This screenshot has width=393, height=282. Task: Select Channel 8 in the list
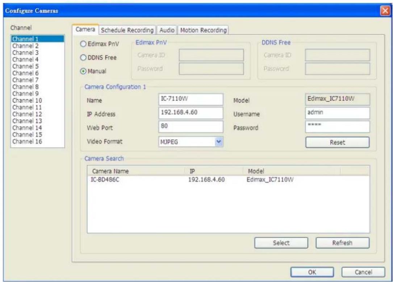click(x=38, y=87)
